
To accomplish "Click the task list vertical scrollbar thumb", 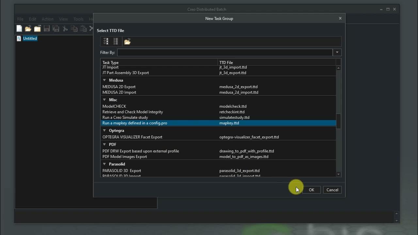I will 338,121.
